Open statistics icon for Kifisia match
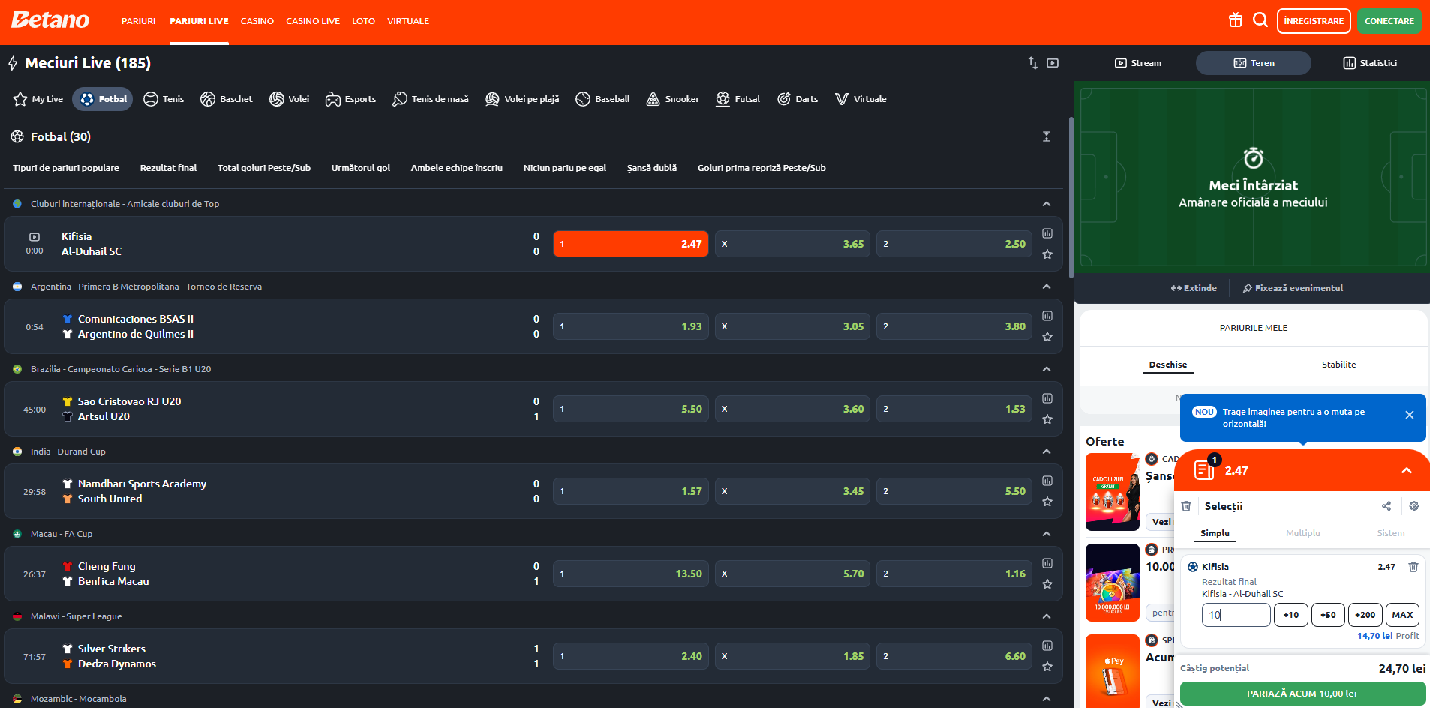This screenshot has height=708, width=1430. coord(1047,233)
